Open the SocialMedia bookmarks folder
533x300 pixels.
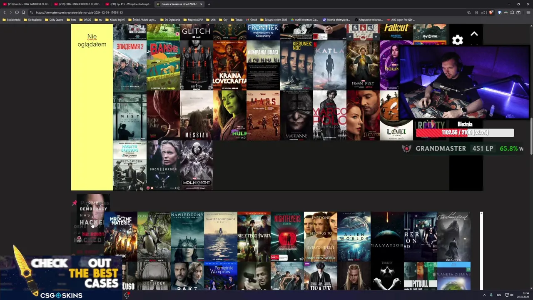pos(11,20)
